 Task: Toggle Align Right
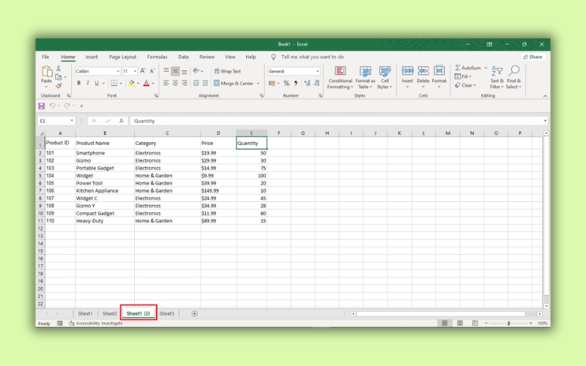click(x=185, y=83)
